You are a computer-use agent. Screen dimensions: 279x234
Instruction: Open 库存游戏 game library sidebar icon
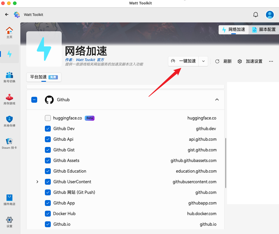click(9, 99)
